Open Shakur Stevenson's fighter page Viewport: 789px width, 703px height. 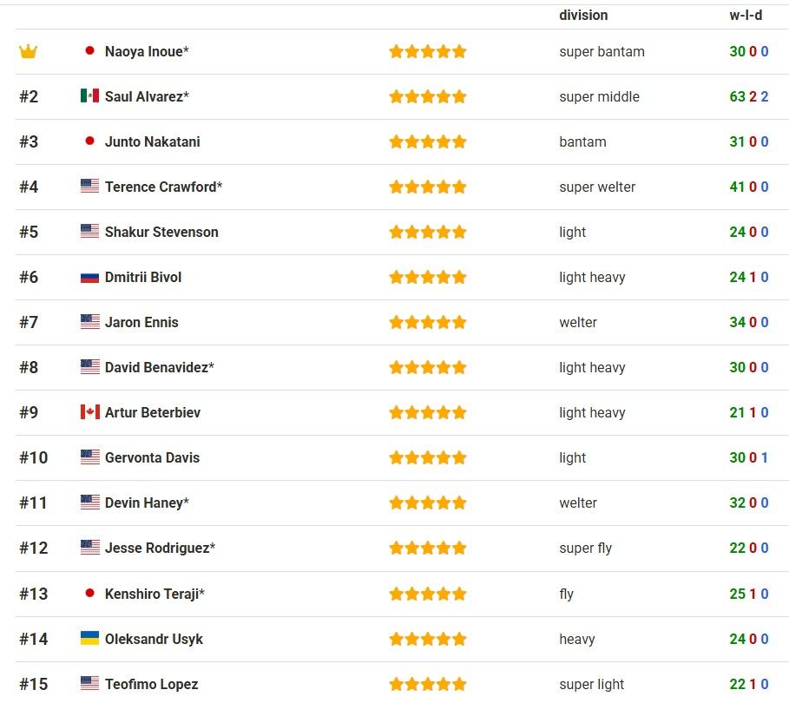pos(161,233)
